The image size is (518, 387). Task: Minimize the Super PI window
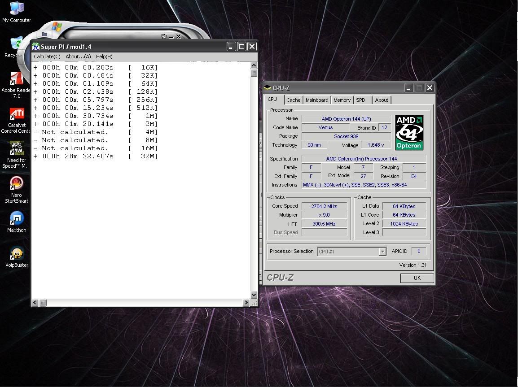point(231,47)
